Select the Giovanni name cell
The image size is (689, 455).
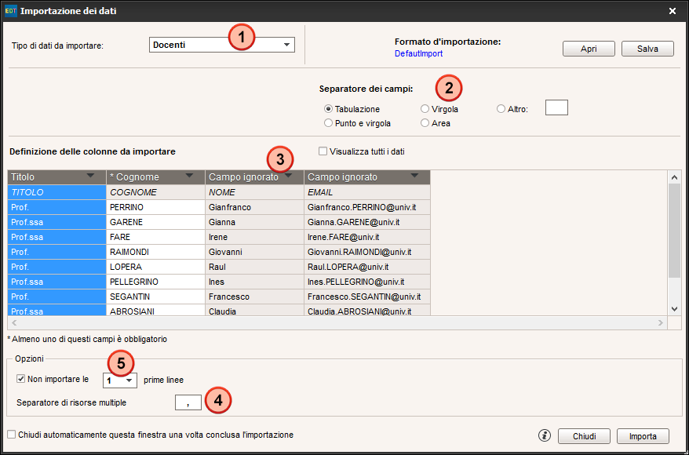[x=254, y=252]
